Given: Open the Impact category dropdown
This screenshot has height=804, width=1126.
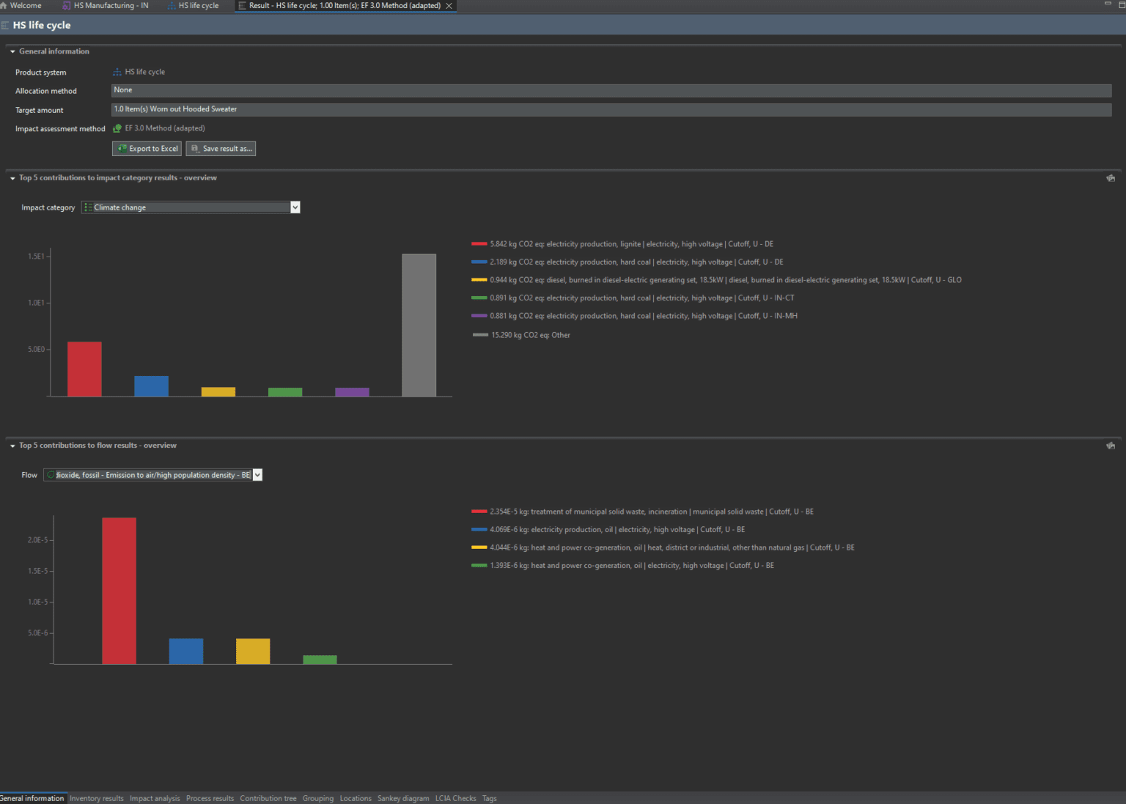Looking at the screenshot, I should click(295, 207).
